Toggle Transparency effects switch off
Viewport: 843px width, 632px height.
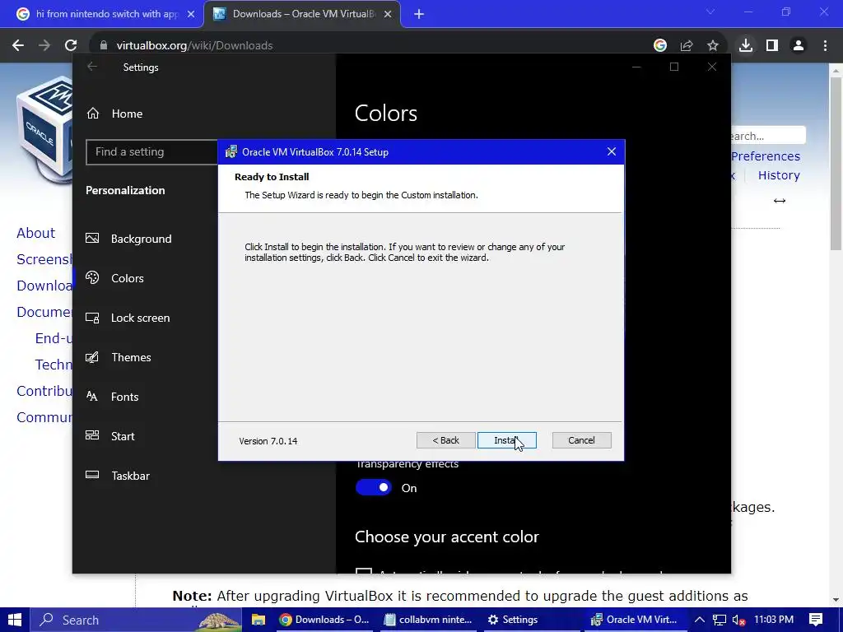374,487
